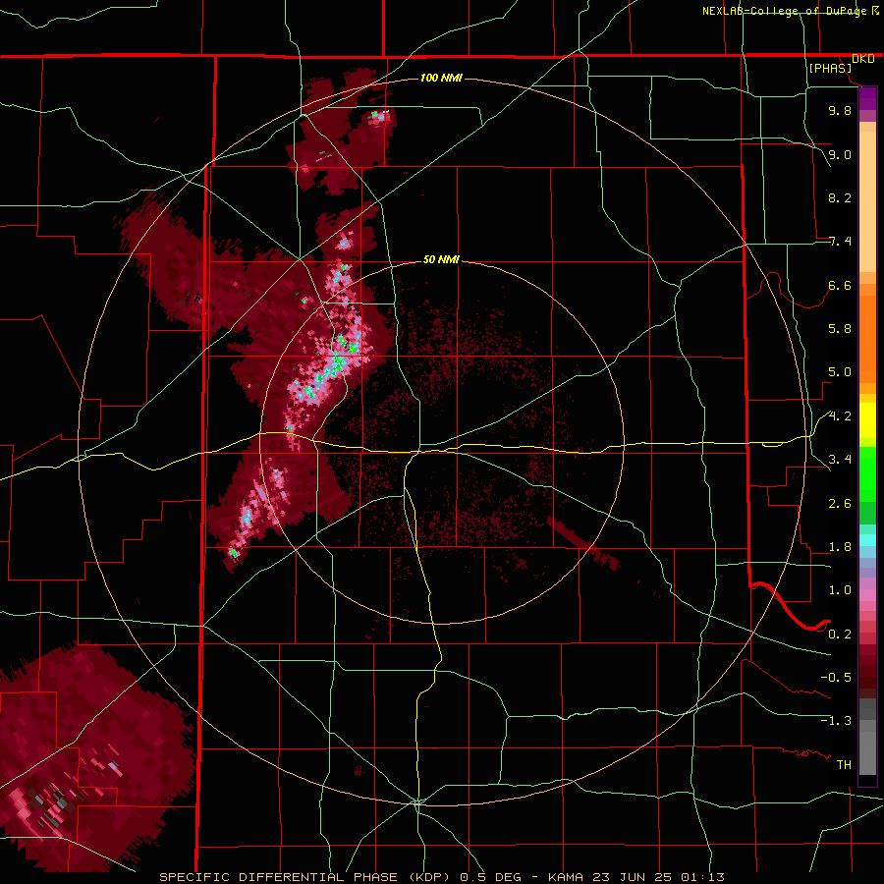Pick the purple top segment of the color bar
The height and width of the screenshot is (884, 884).
pyautogui.click(x=867, y=98)
